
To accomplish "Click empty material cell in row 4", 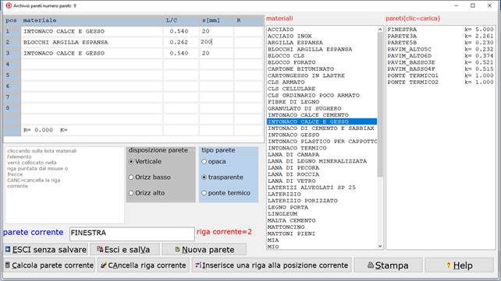I will pyautogui.click(x=92, y=64).
